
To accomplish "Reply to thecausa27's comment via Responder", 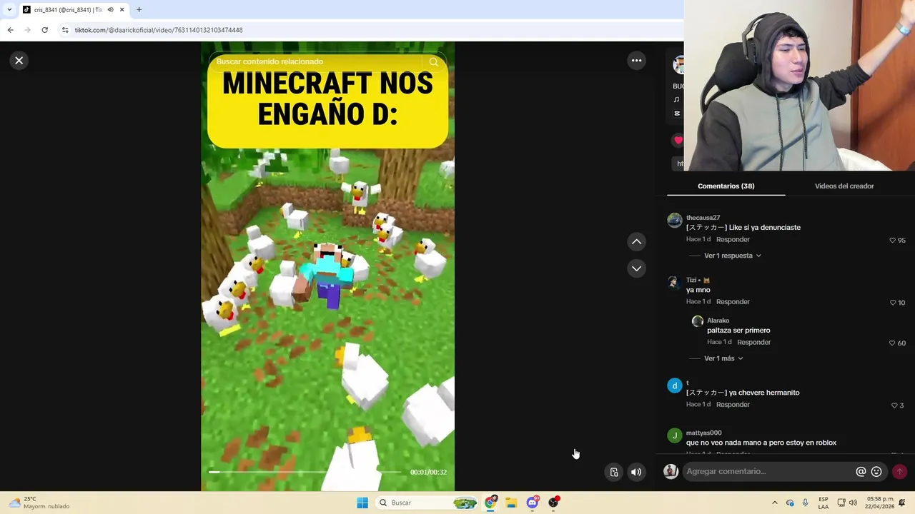I will tap(733, 240).
